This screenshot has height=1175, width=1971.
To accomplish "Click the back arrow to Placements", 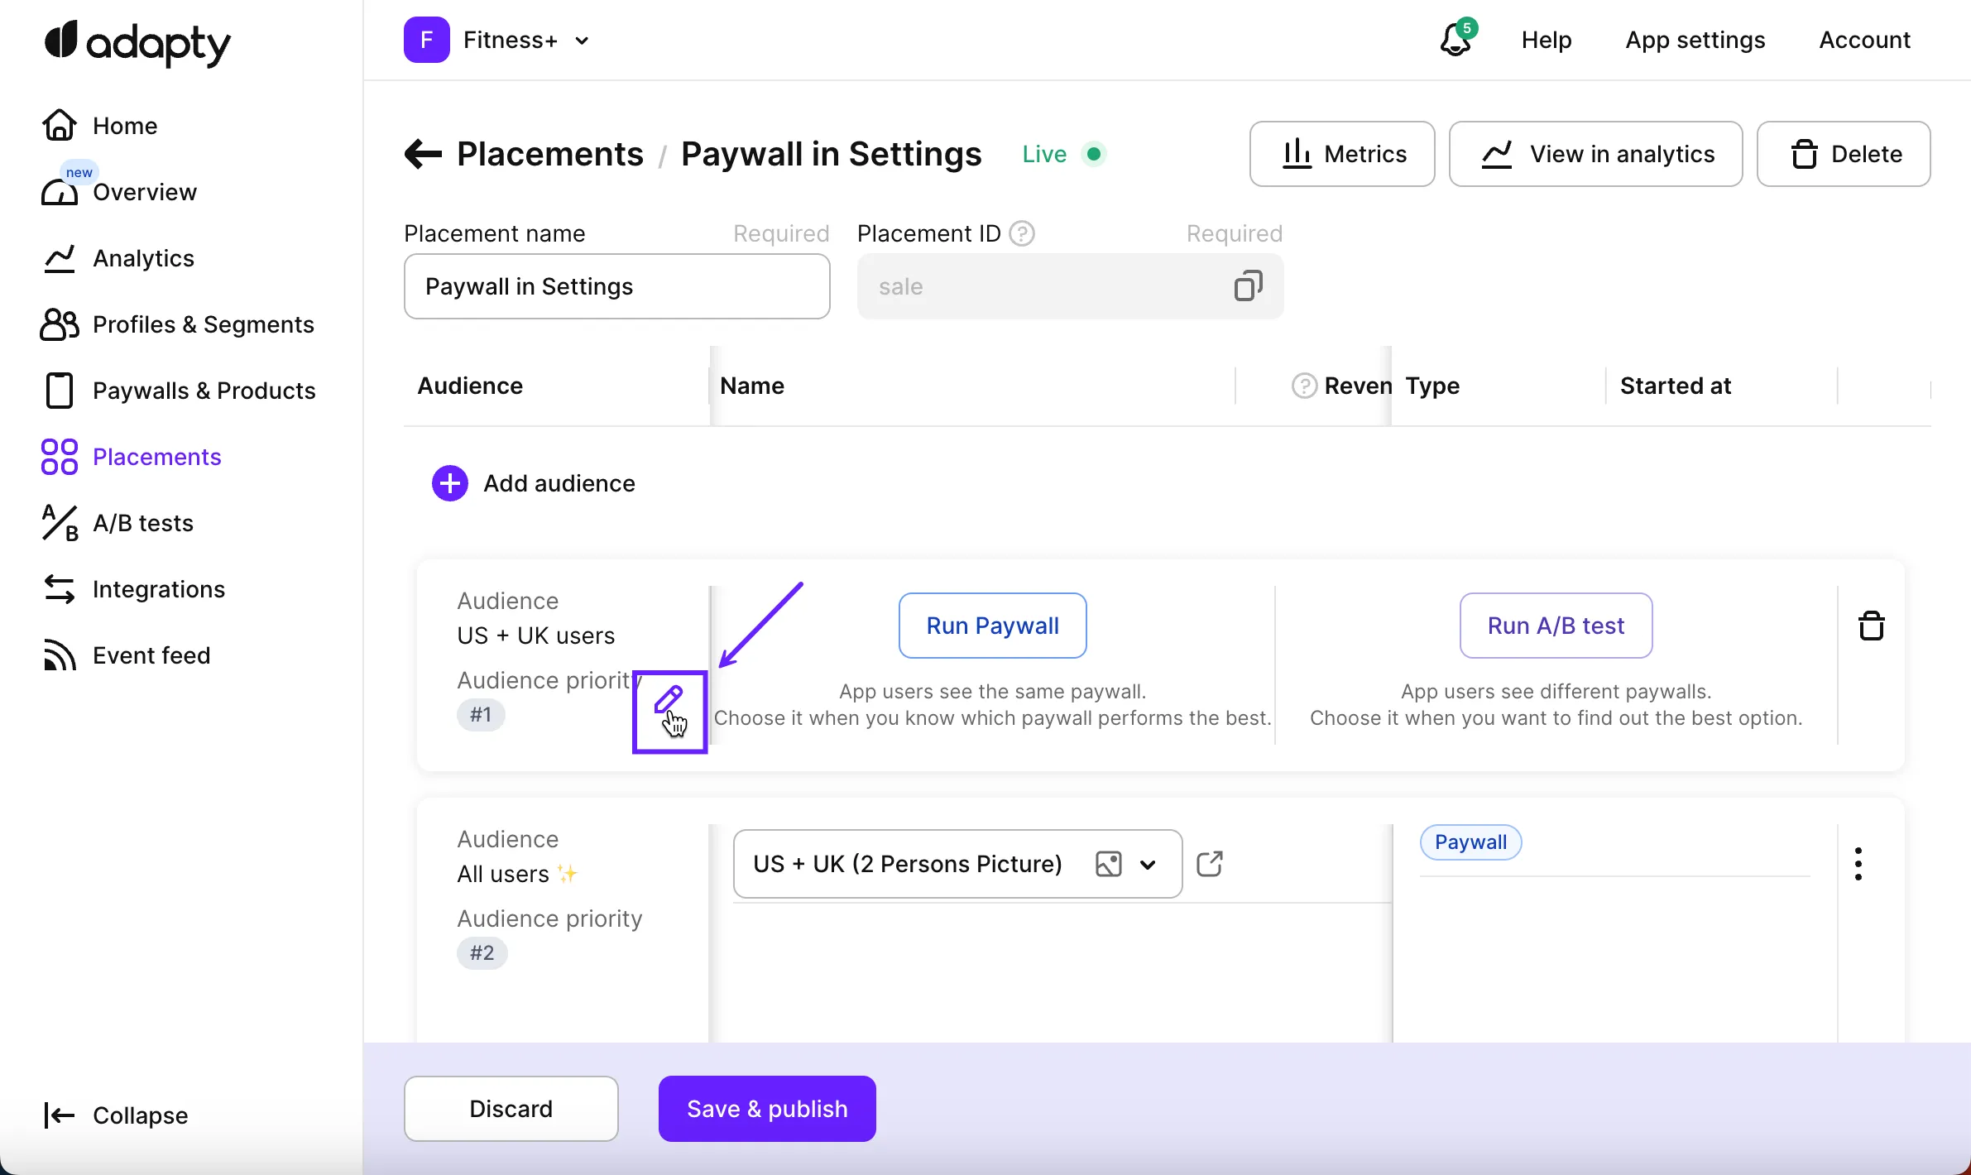I will coord(423,154).
